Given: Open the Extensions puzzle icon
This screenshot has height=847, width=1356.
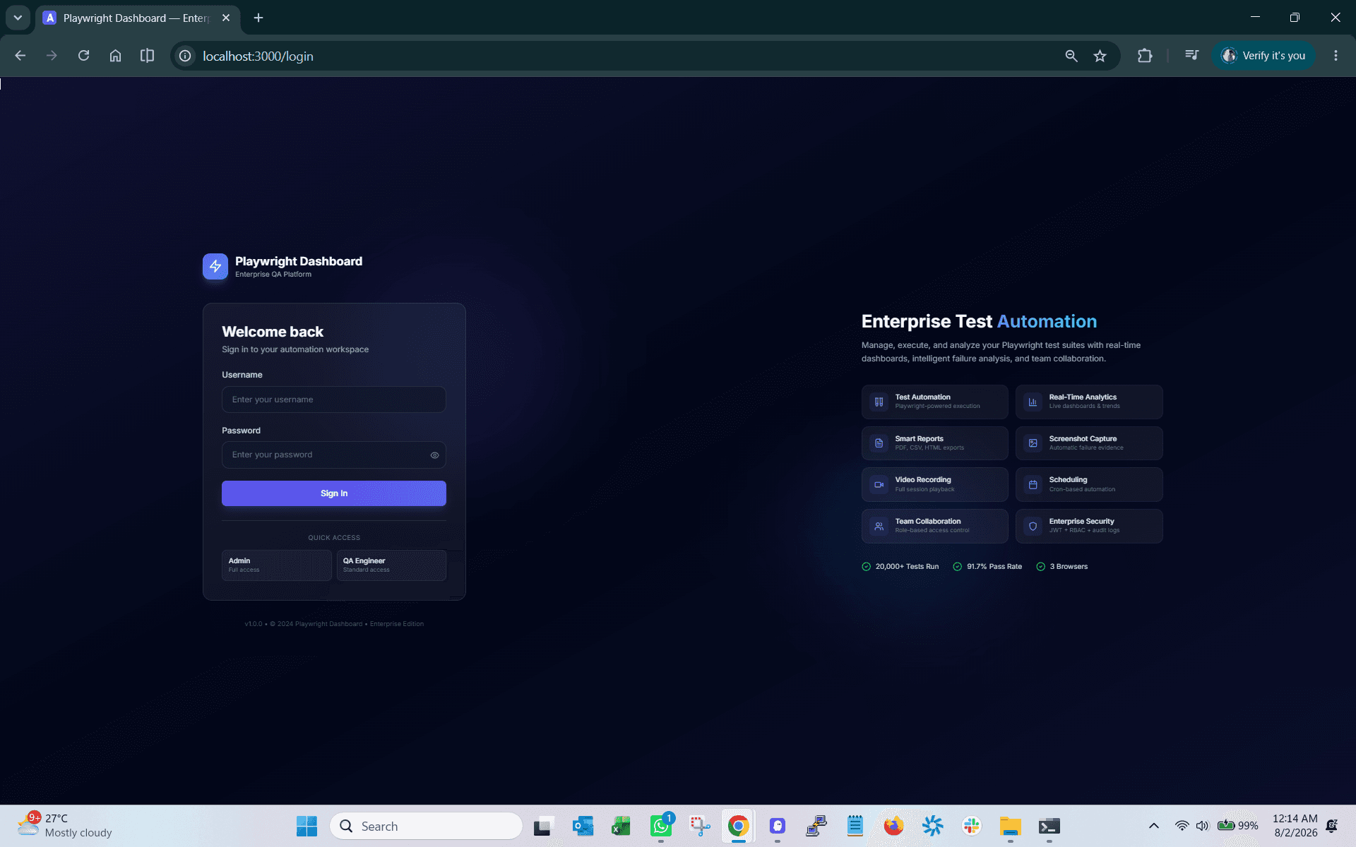Looking at the screenshot, I should tap(1145, 56).
